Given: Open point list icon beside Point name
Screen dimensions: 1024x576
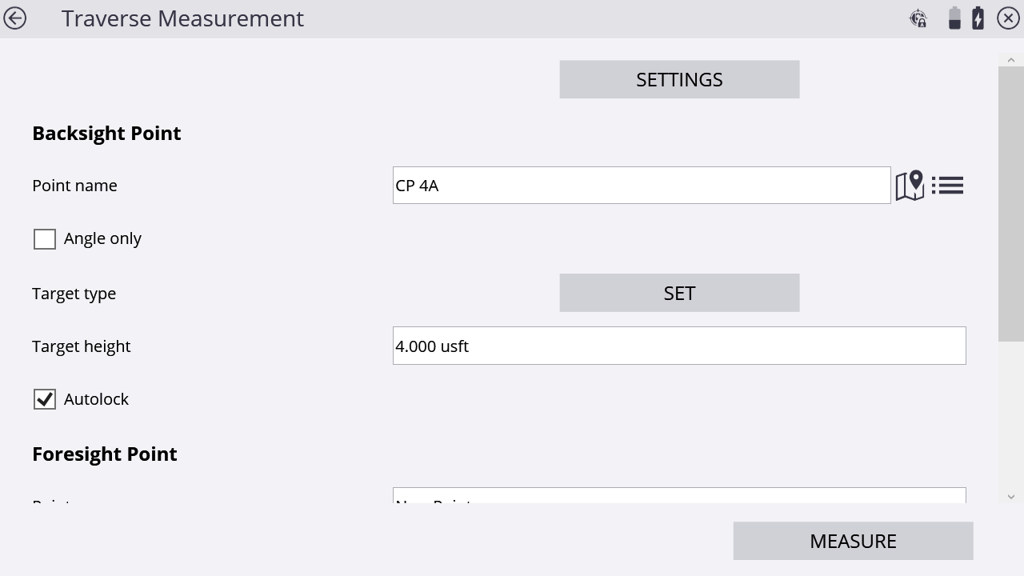Looking at the screenshot, I should 948,186.
